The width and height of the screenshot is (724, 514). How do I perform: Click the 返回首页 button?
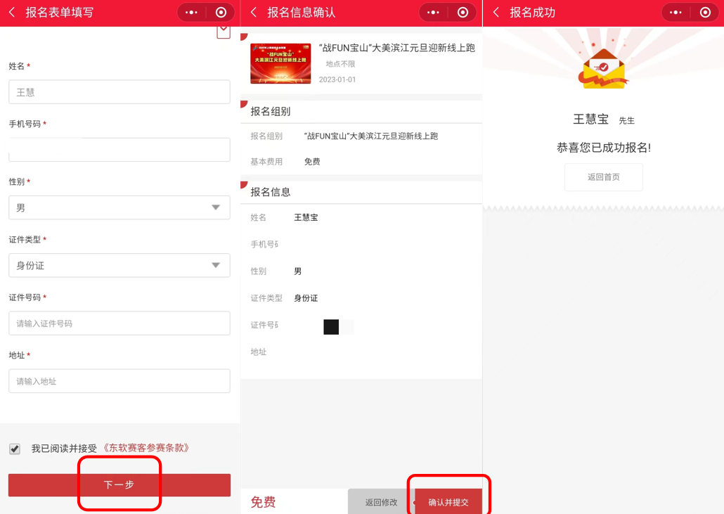point(603,177)
